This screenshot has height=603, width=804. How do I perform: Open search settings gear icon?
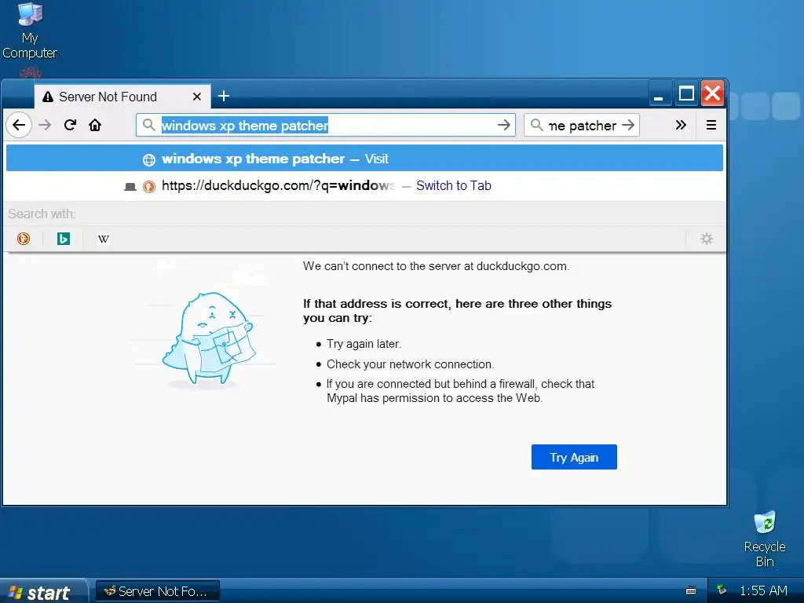point(707,239)
